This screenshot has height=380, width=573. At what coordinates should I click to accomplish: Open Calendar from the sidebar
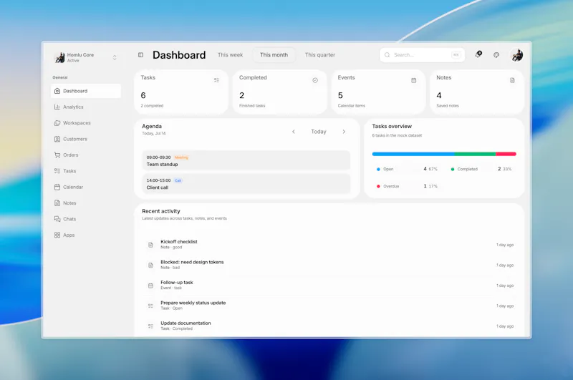coord(86,187)
